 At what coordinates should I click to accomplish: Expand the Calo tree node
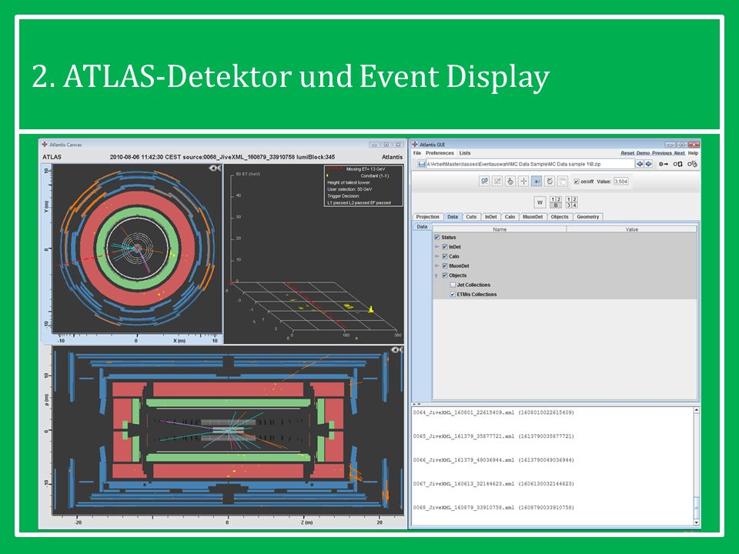[x=437, y=256]
